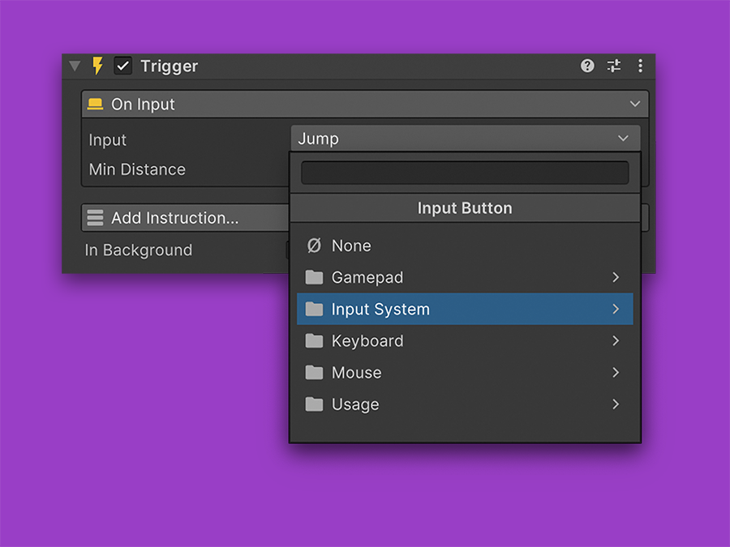
Task: Disable the Trigger component checkbox
Action: (123, 66)
